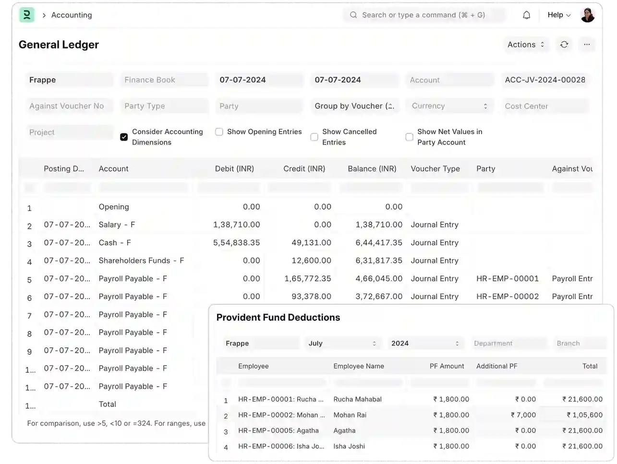
Task: Open the Help menu
Action: 558,15
